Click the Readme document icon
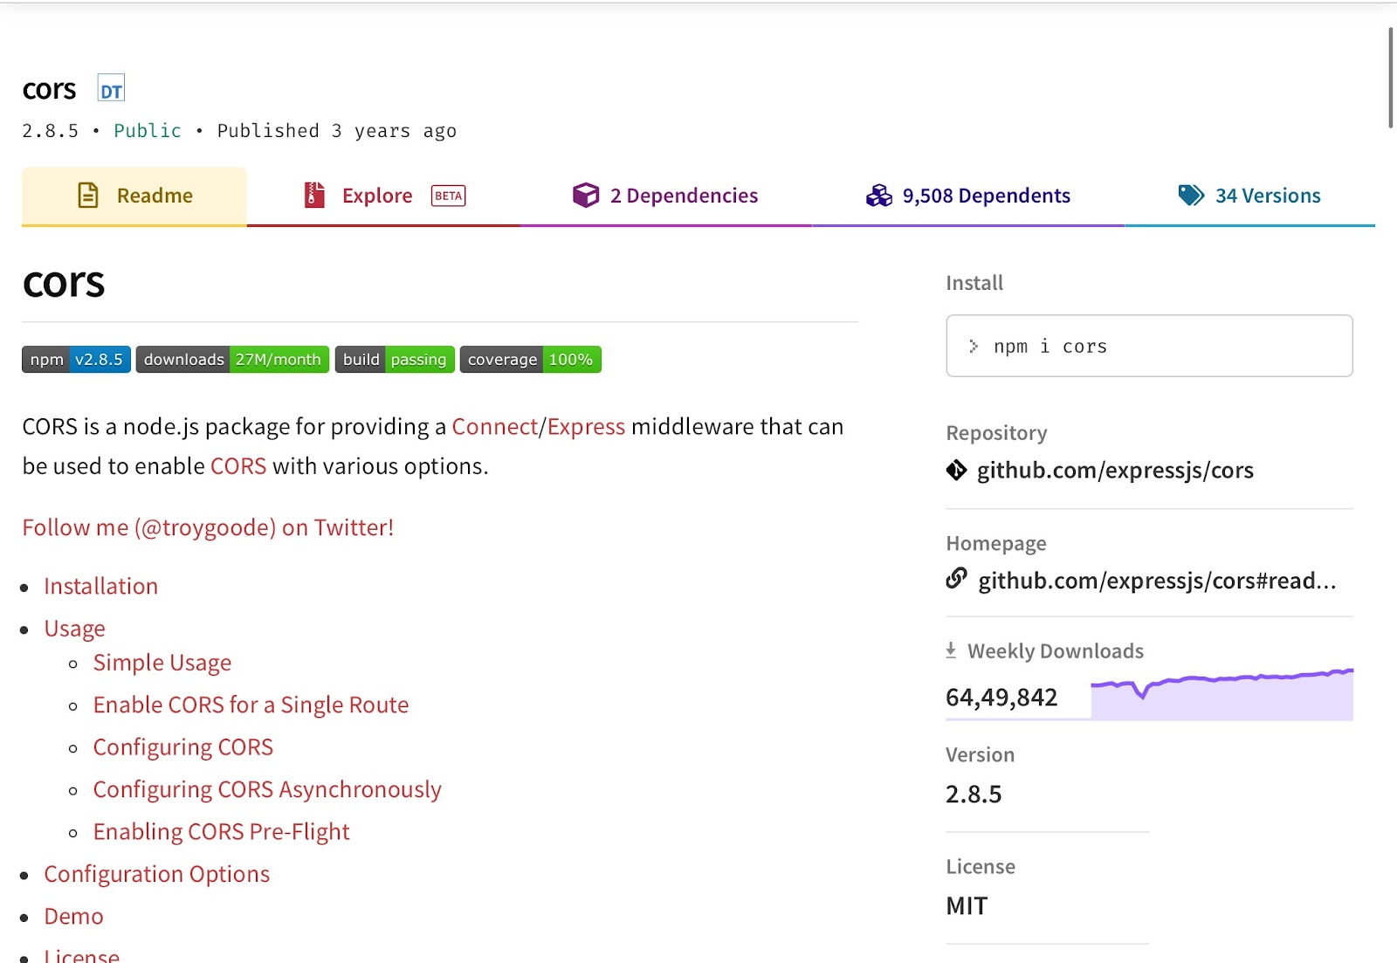The height and width of the screenshot is (963, 1397). coord(88,195)
